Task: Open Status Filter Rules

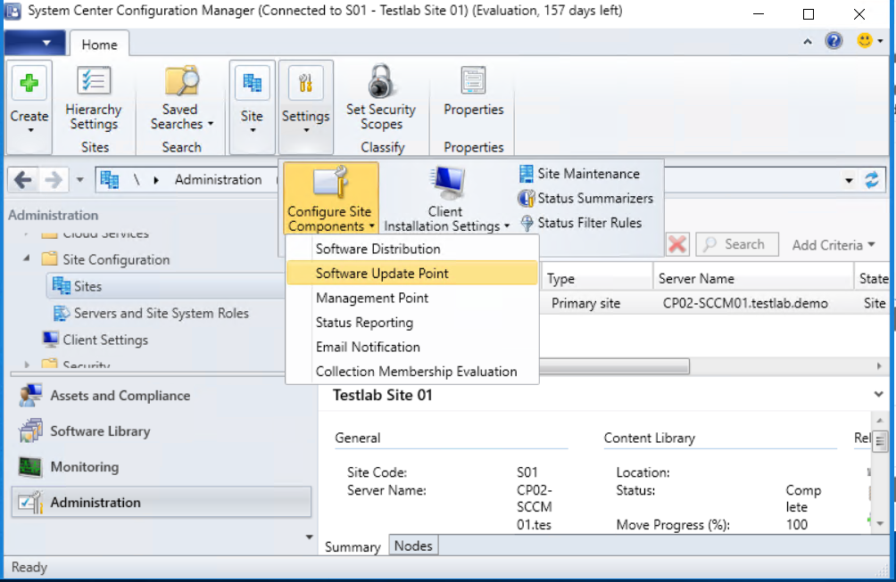Action: (580, 223)
